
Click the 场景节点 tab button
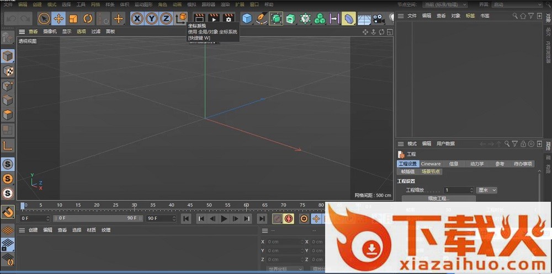coord(430,171)
